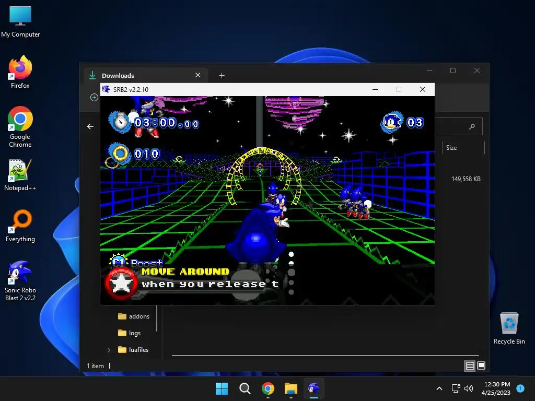535x401 pixels.
Task: Click the MOVE AROUND tutorial heading
Action: [x=185, y=272]
